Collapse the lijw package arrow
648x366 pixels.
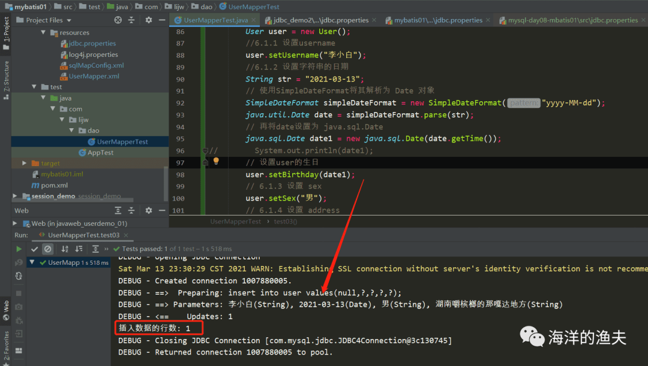(62, 119)
